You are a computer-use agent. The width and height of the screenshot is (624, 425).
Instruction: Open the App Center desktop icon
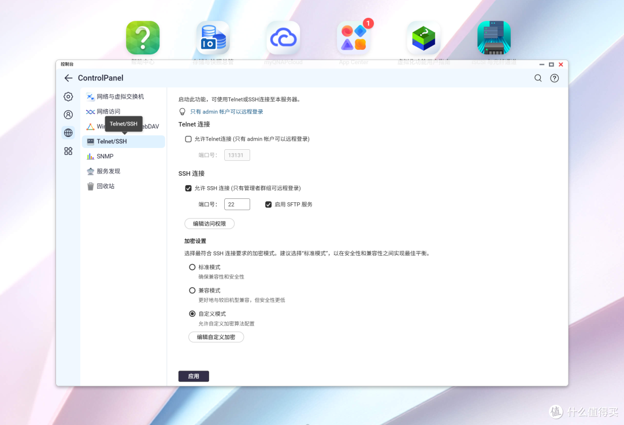tap(354, 38)
